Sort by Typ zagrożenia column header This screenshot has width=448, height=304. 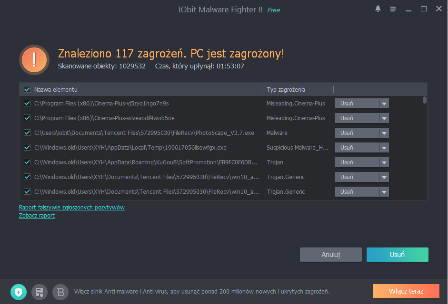pyautogui.click(x=286, y=90)
